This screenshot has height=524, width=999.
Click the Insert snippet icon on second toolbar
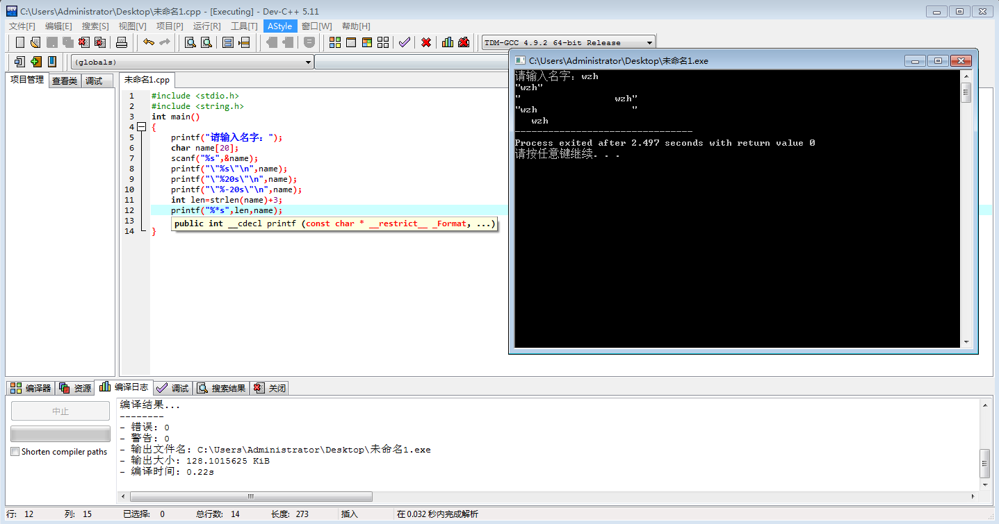click(19, 62)
